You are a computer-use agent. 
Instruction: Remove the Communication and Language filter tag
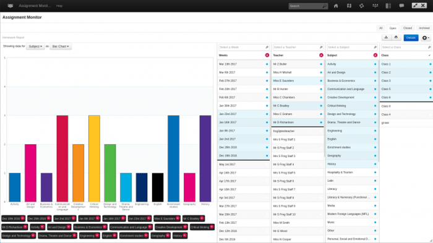coord(150,227)
